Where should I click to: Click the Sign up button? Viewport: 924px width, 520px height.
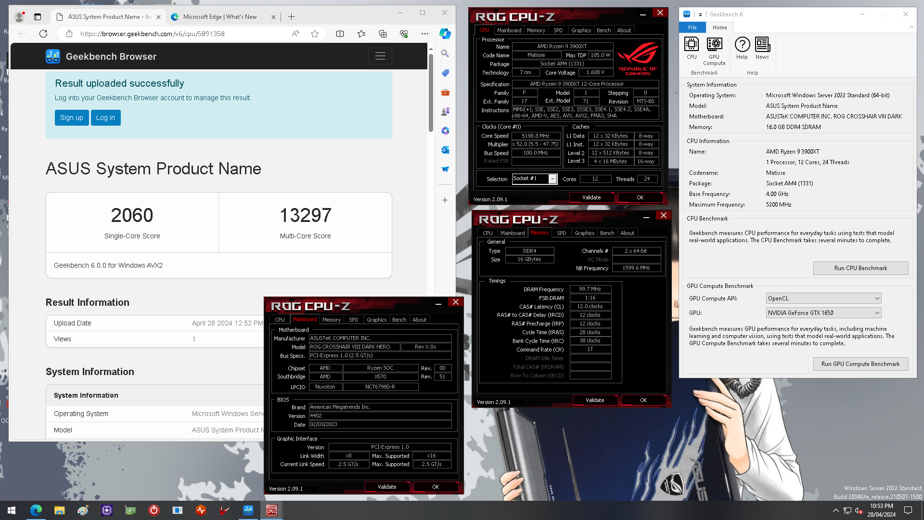coord(72,117)
